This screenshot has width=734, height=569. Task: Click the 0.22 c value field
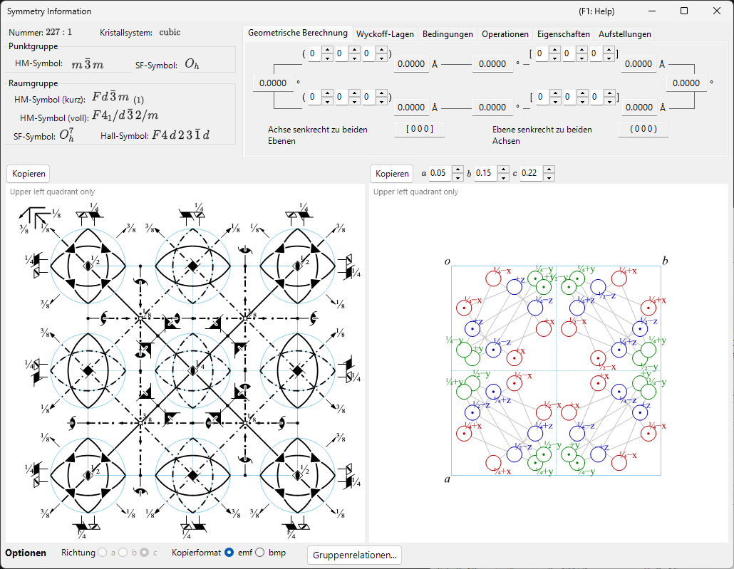532,173
